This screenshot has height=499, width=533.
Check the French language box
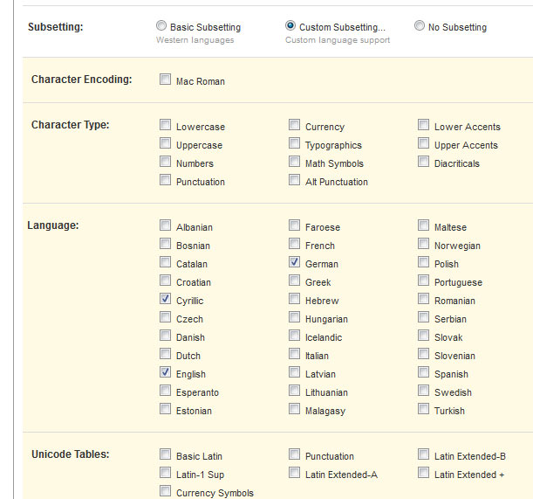(294, 244)
